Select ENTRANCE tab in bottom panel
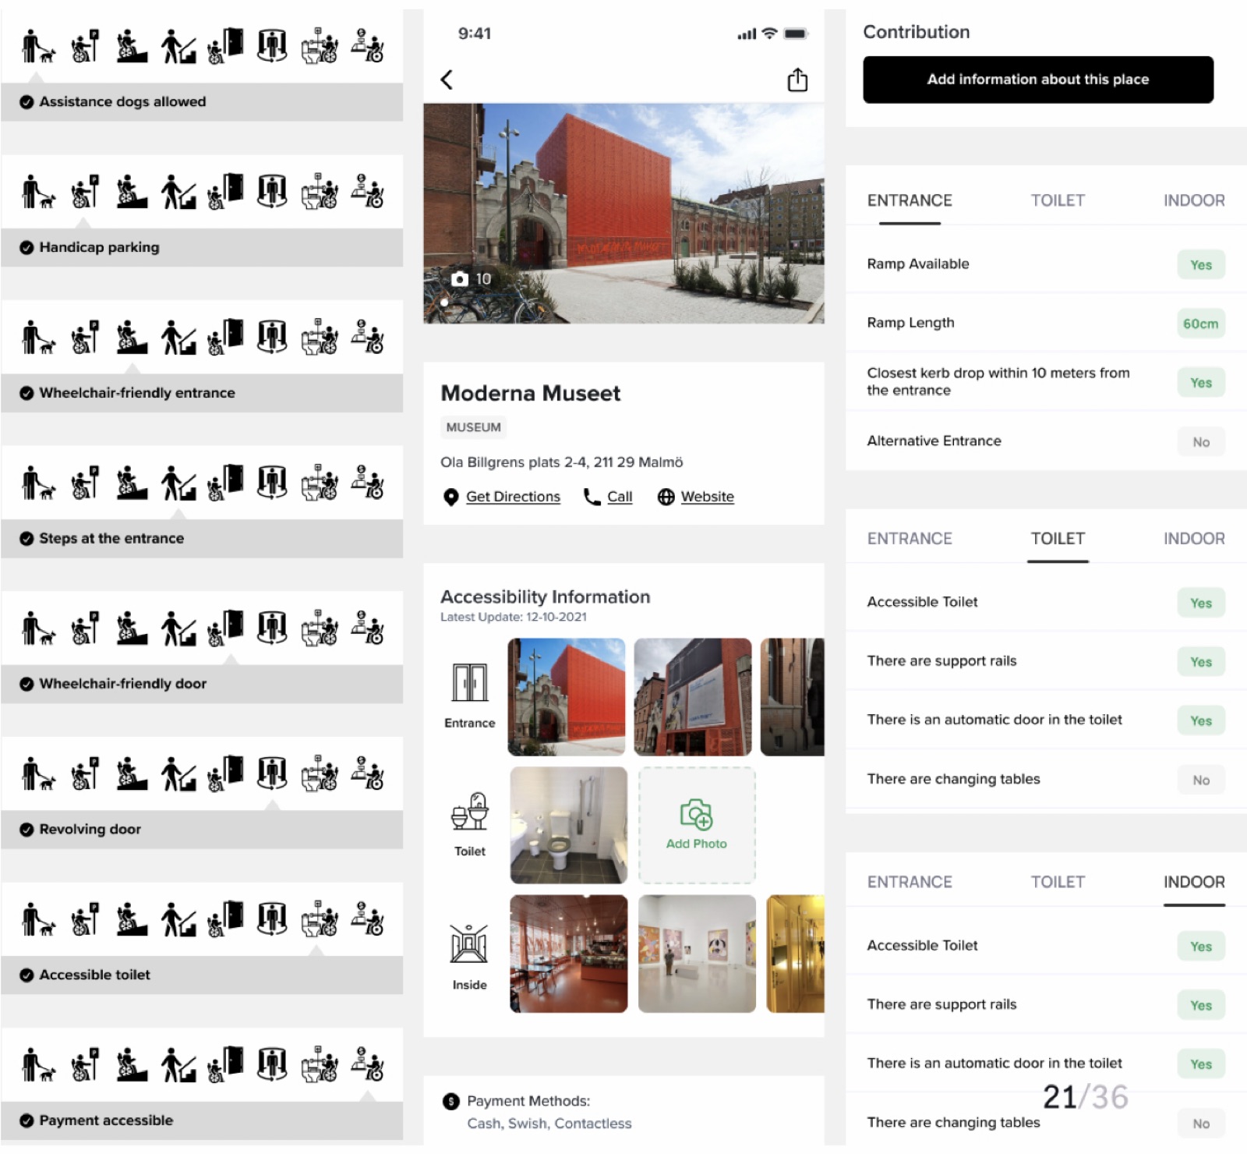 [x=910, y=882]
